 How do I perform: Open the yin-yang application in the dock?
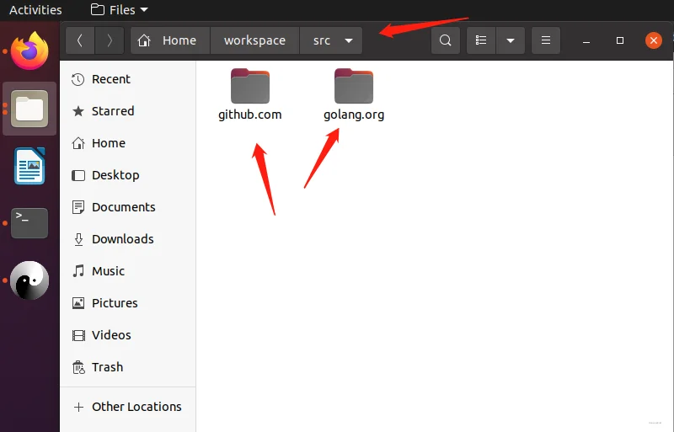(29, 280)
